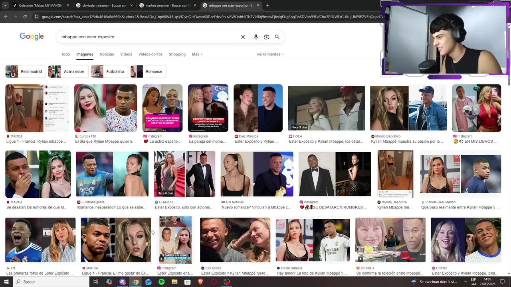The image size is (511, 287).
Task: Open the Diez Minutos image thumbnail
Action: 258,108
